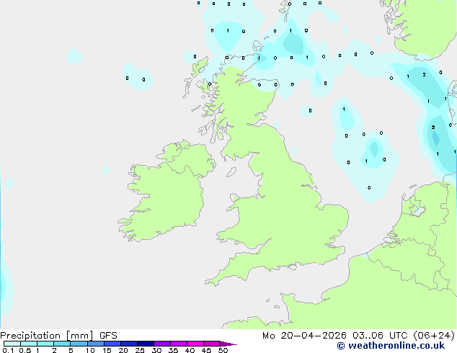Click the 10 to 15 mm legend swatch

(x=96, y=344)
